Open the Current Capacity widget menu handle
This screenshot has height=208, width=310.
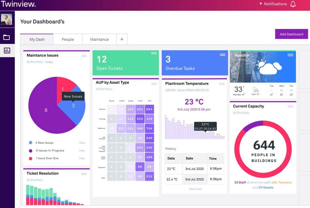[x=290, y=106]
